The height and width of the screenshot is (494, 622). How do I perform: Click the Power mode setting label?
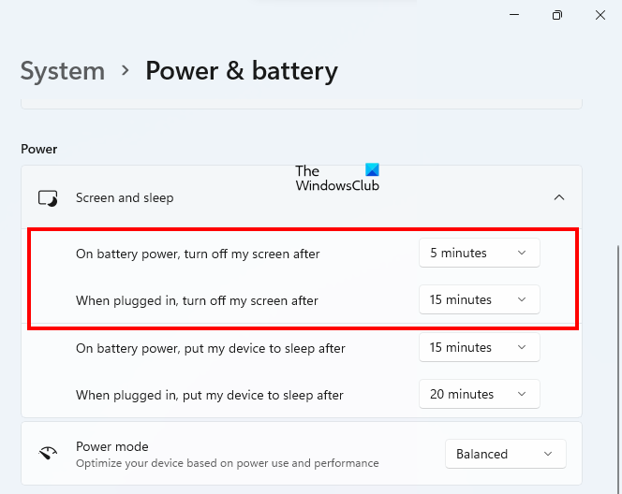tap(112, 446)
